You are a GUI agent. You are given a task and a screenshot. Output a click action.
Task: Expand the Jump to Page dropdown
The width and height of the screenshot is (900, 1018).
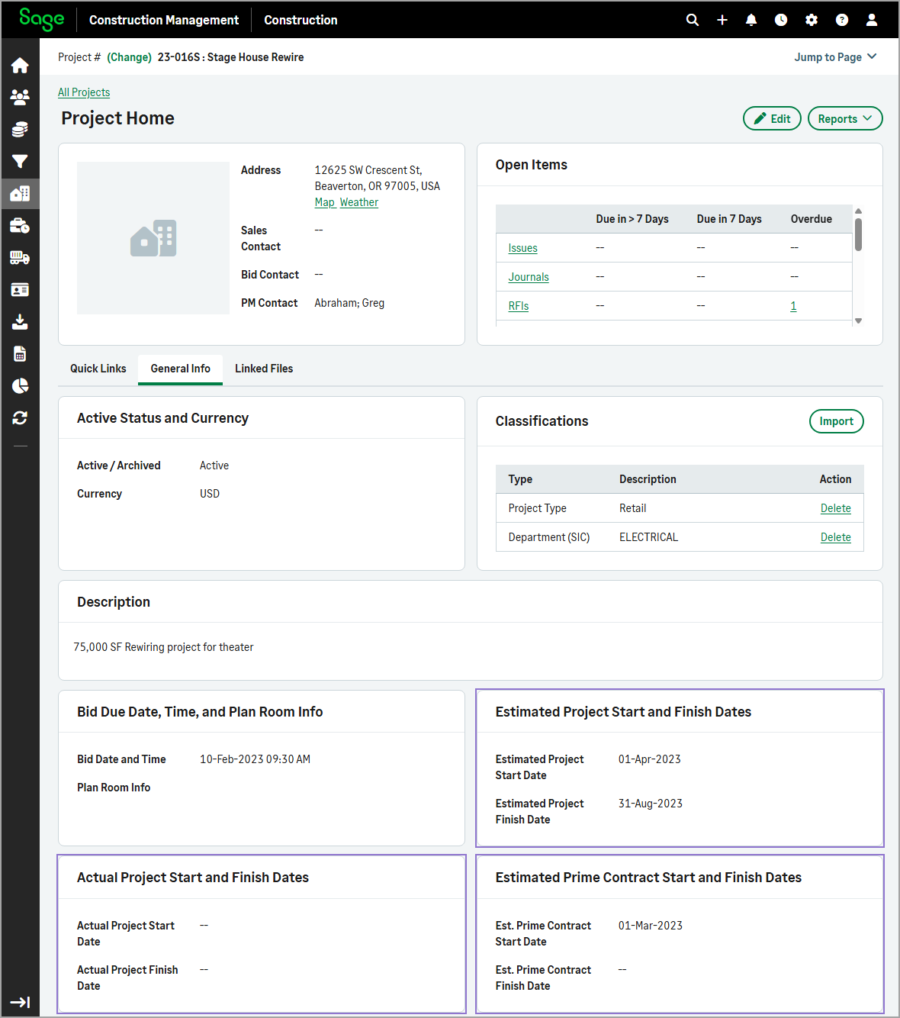point(835,57)
